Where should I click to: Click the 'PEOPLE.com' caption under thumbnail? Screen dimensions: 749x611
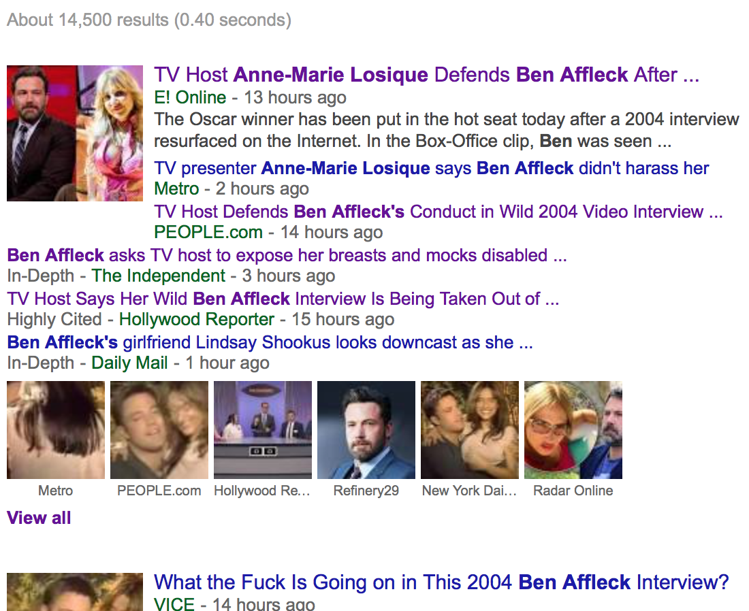[x=159, y=491]
